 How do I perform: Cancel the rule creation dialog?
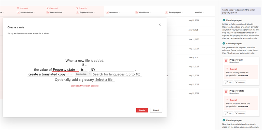(x=156, y=110)
